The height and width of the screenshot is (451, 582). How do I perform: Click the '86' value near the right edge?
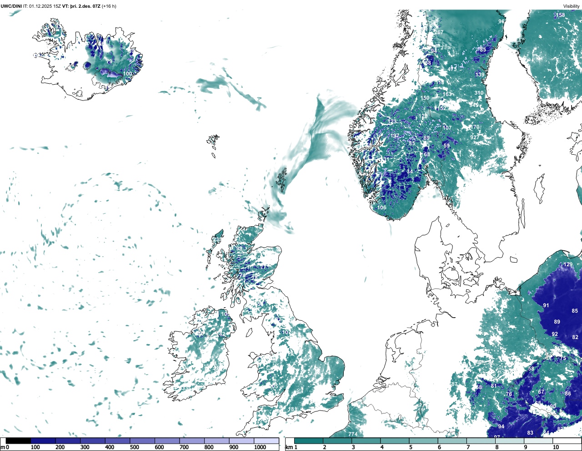click(568, 394)
